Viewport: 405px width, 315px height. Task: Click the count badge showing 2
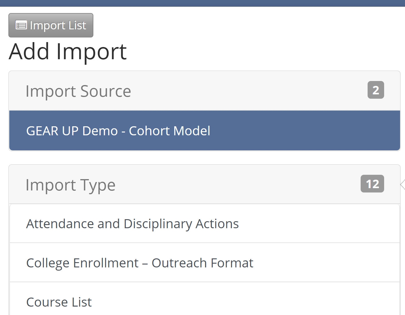(x=376, y=90)
